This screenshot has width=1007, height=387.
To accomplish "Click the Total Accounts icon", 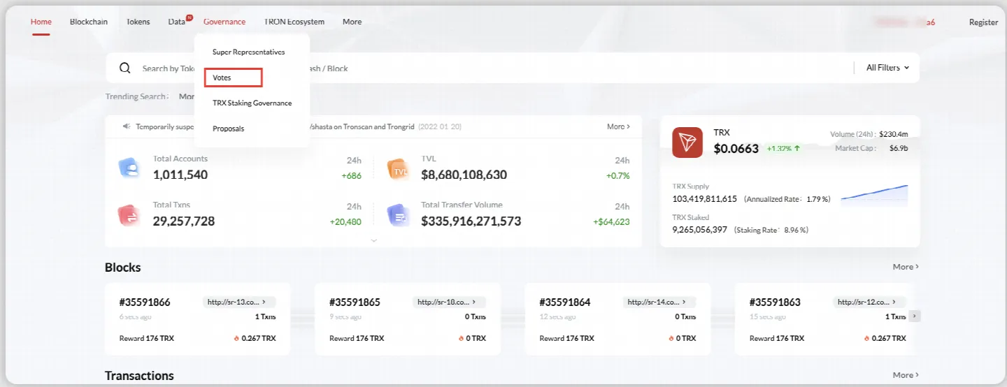I will pyautogui.click(x=129, y=168).
